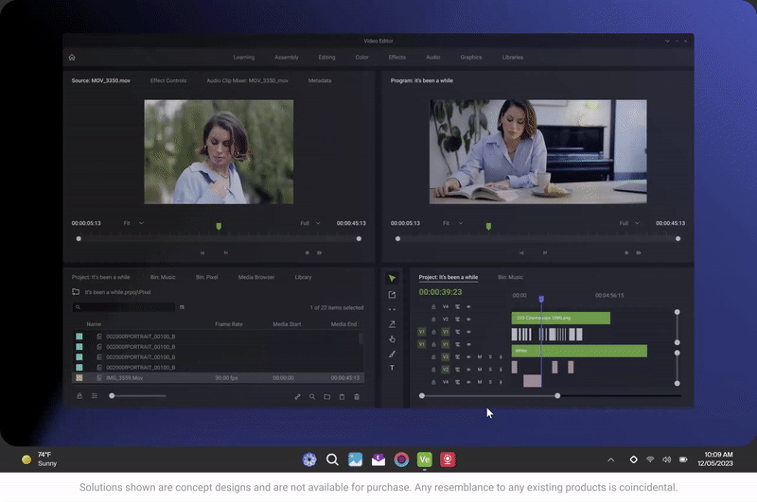Open the Fit zoom dropdown in the Program monitor
757x502 pixels.
click(x=453, y=223)
